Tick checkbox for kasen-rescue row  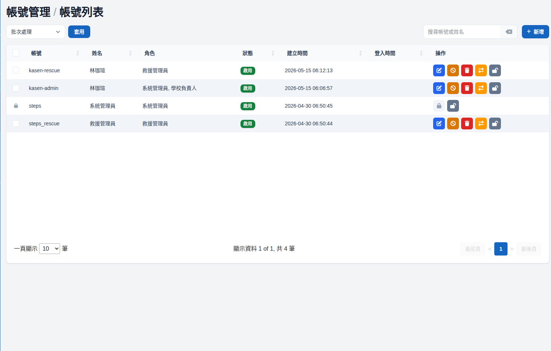pyautogui.click(x=16, y=70)
